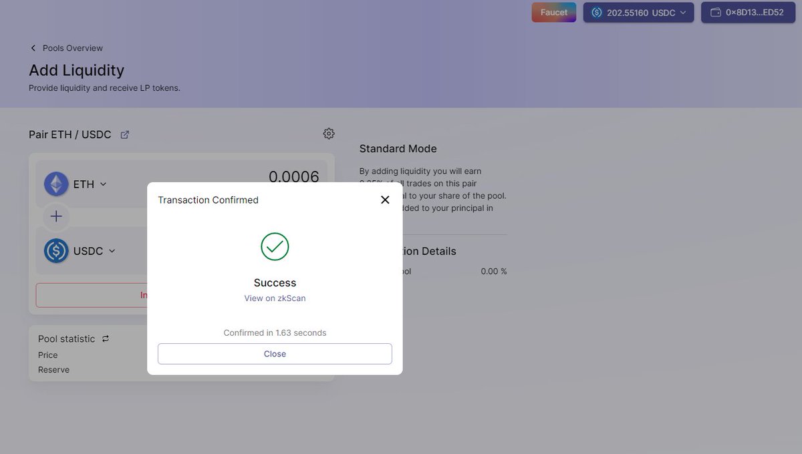This screenshot has height=454, width=802.
Task: Click the green success checkmark icon
Action: coord(275,246)
